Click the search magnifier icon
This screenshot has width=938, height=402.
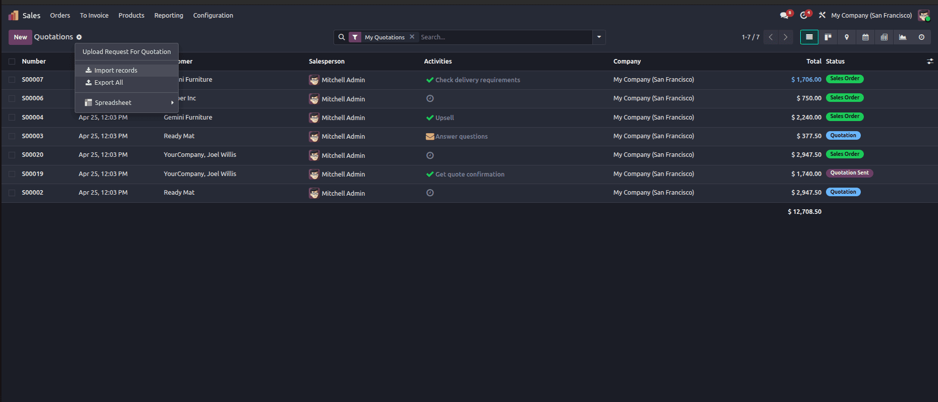click(342, 37)
